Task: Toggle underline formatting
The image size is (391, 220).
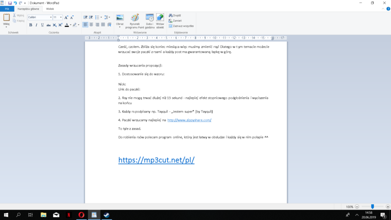Action: tap(43, 25)
